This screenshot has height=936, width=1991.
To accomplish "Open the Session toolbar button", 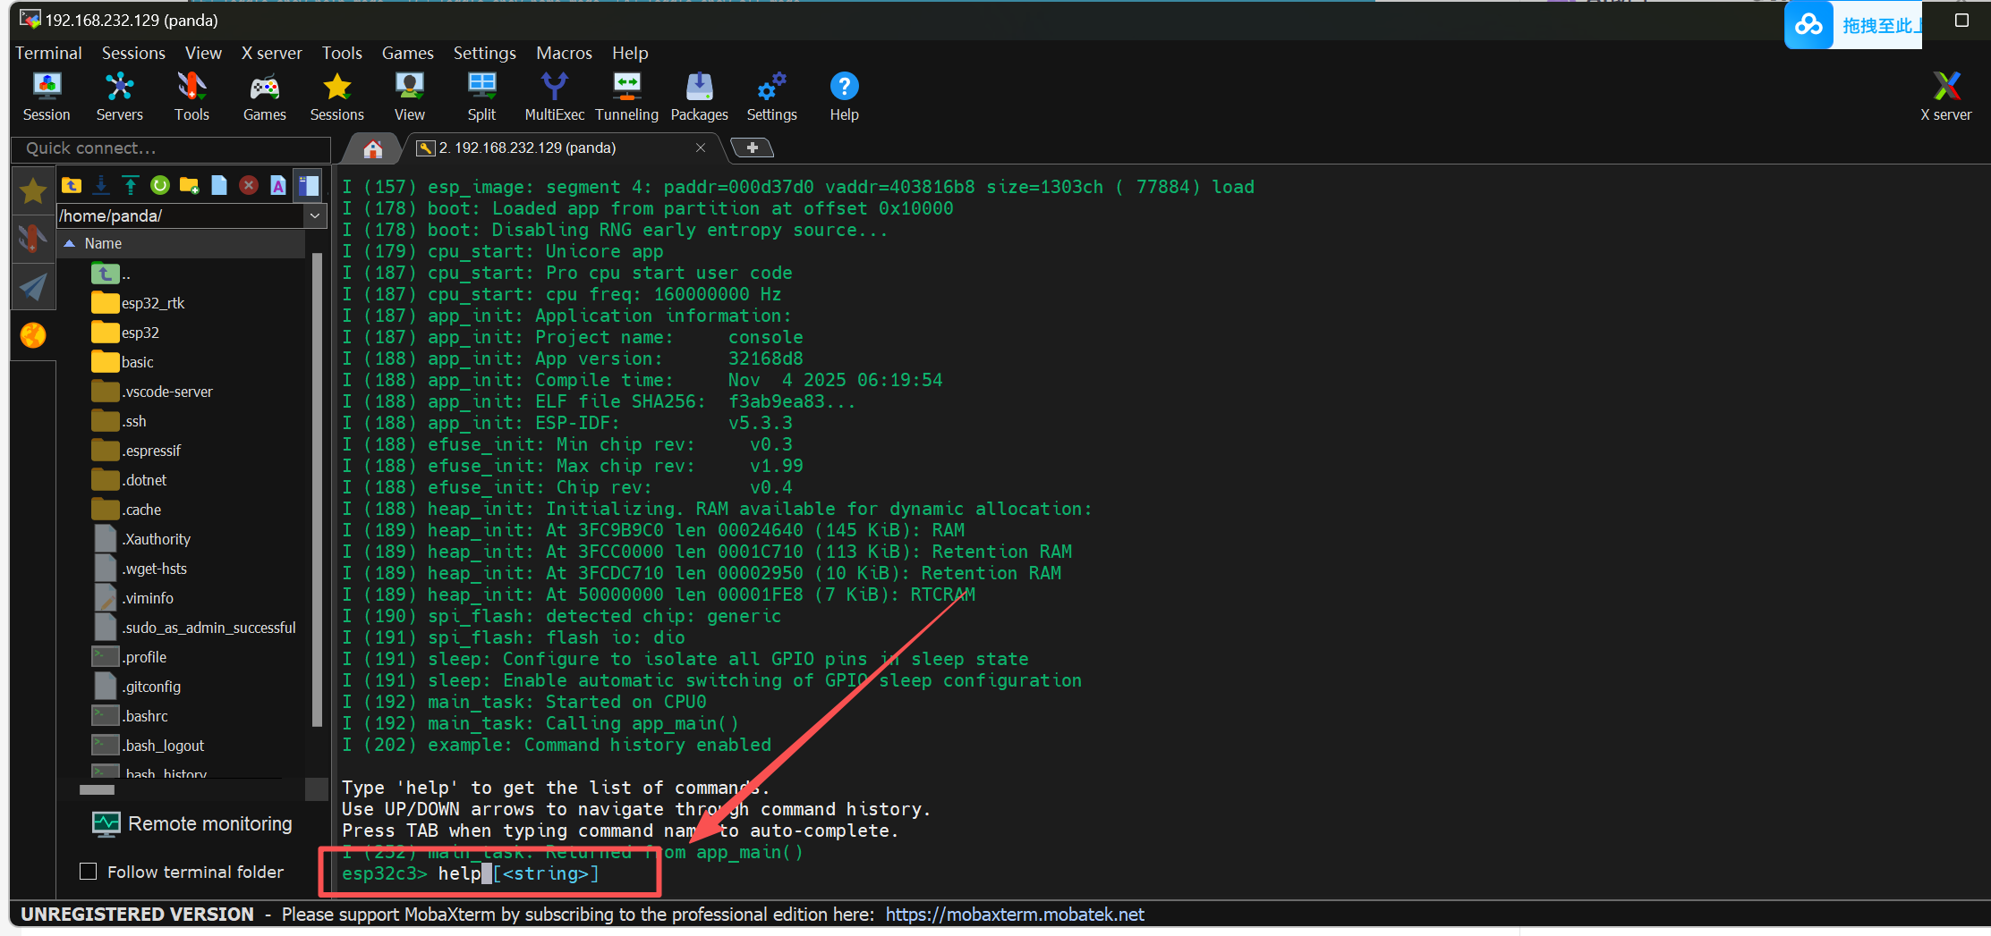I will click(x=47, y=97).
